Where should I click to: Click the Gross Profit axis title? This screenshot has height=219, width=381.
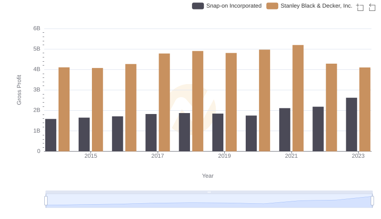point(19,90)
